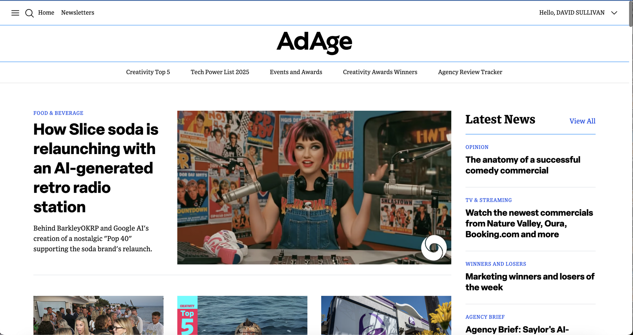The image size is (633, 335).
Task: Click the search magnifier icon
Action: tap(29, 13)
